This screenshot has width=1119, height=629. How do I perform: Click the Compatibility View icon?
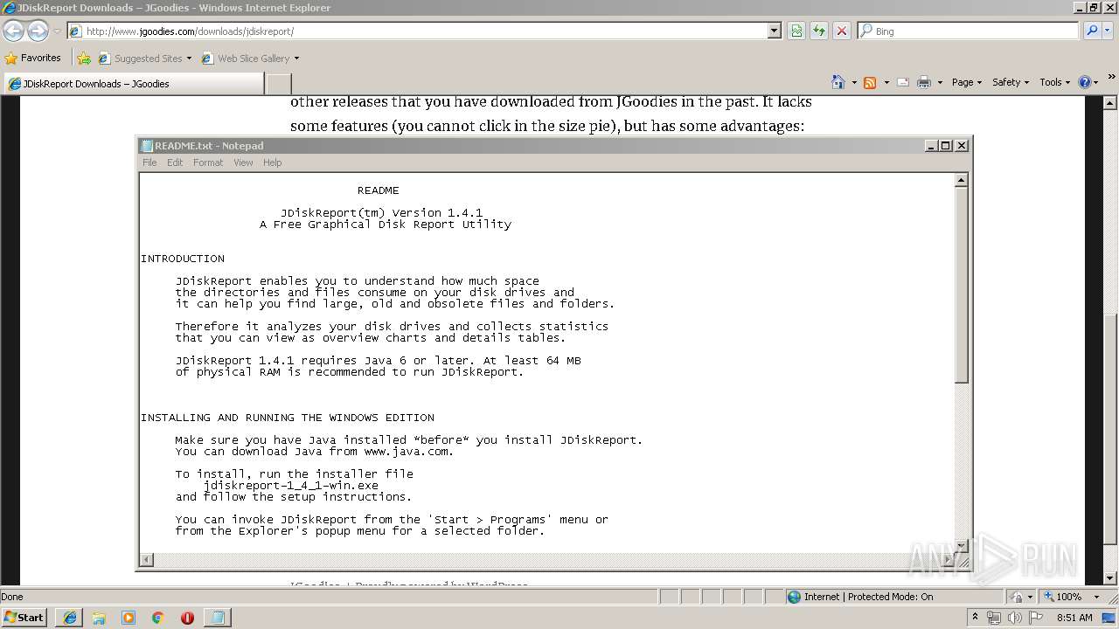796,31
